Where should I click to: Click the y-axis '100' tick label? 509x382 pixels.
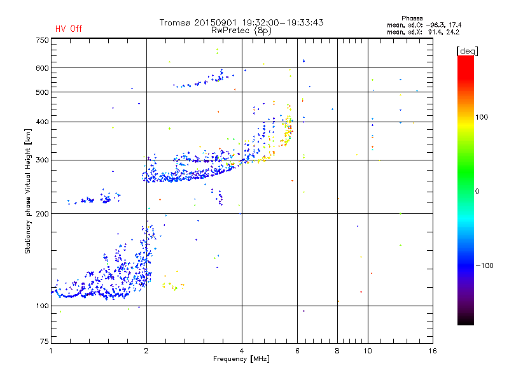click(42, 306)
